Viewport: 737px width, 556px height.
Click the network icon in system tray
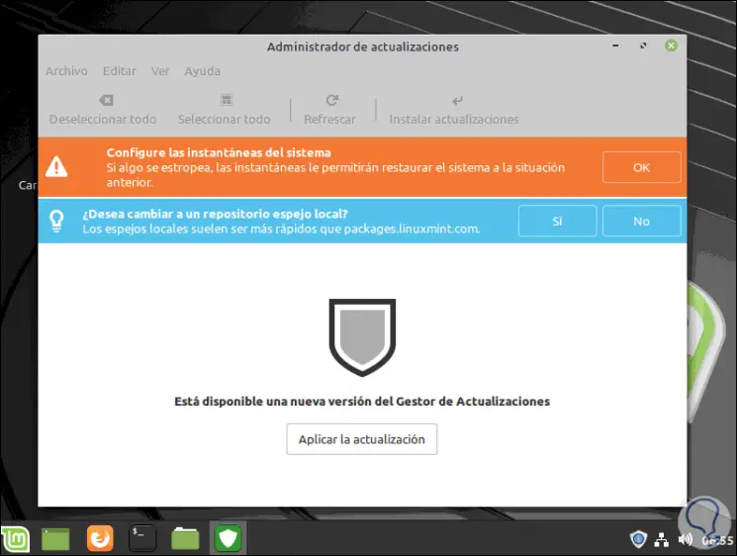[662, 540]
